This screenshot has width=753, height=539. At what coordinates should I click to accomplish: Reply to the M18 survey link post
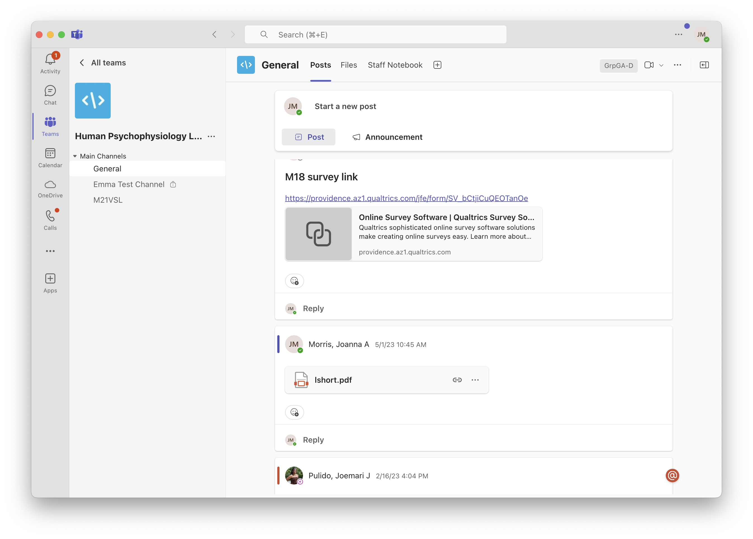pos(313,308)
